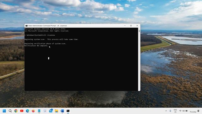Open the Windows Start menu
This screenshot has height=114, width=202.
[x=4, y=111]
